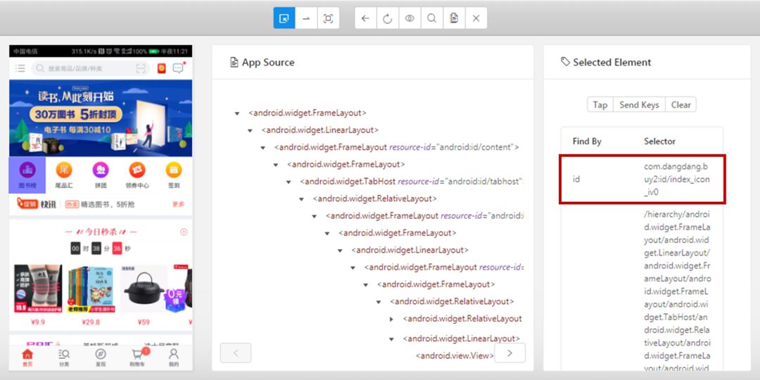Tap the red packet icon in phone header
The image size is (760, 380).
(161, 68)
